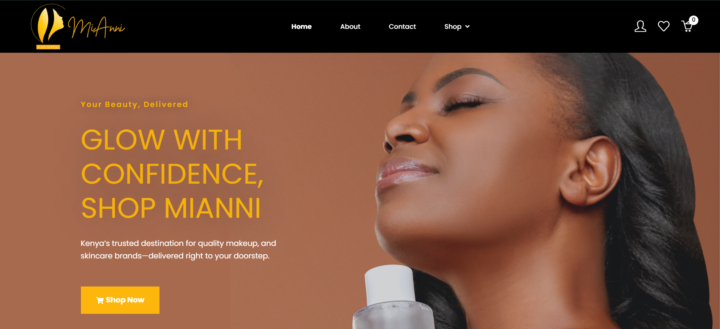Open the About page
Image resolution: width=720 pixels, height=329 pixels.
pos(350,27)
